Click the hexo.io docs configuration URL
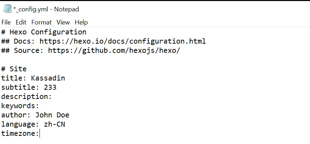310x144 pixels. tap(122, 41)
